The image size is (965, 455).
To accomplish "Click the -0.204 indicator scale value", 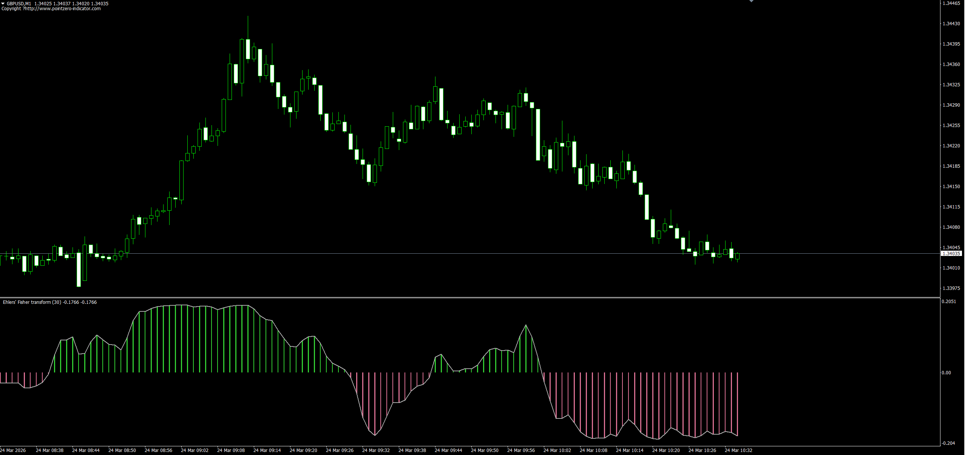I will point(948,443).
